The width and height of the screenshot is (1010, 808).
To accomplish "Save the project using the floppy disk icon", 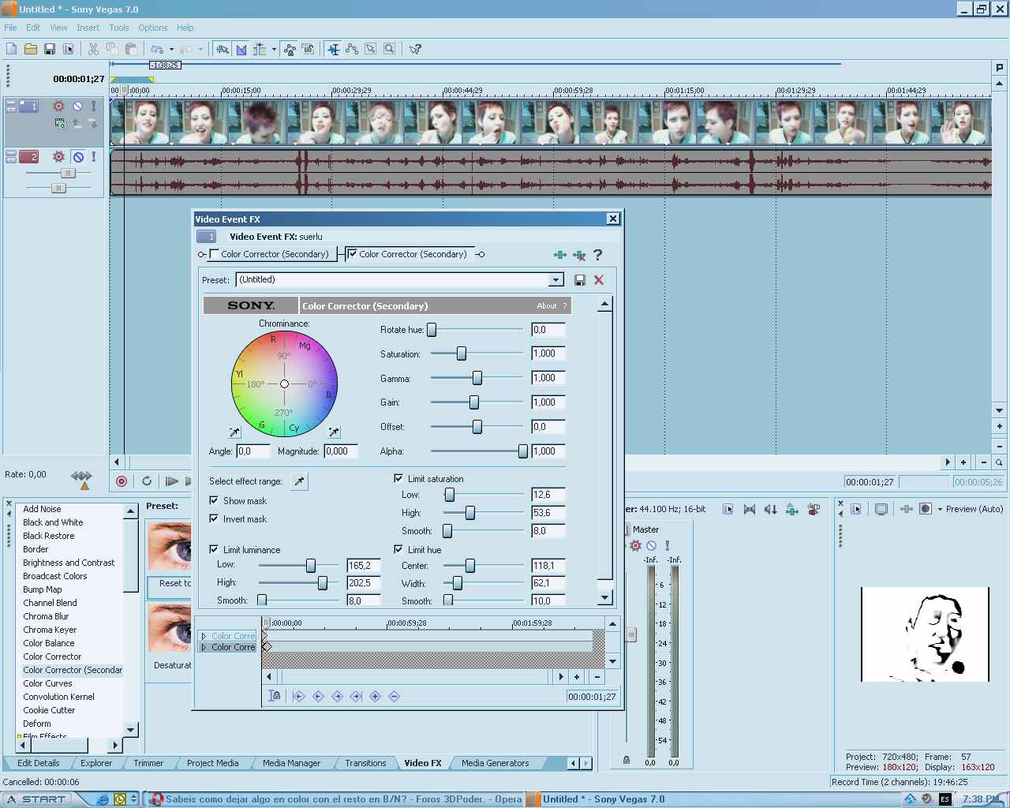I will coord(49,49).
